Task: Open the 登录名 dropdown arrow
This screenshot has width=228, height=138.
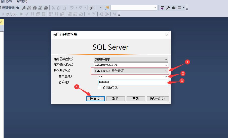Action: (166, 77)
